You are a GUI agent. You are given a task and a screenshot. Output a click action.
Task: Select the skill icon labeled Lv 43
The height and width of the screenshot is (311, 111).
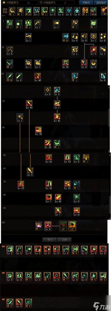tap(29, 104)
